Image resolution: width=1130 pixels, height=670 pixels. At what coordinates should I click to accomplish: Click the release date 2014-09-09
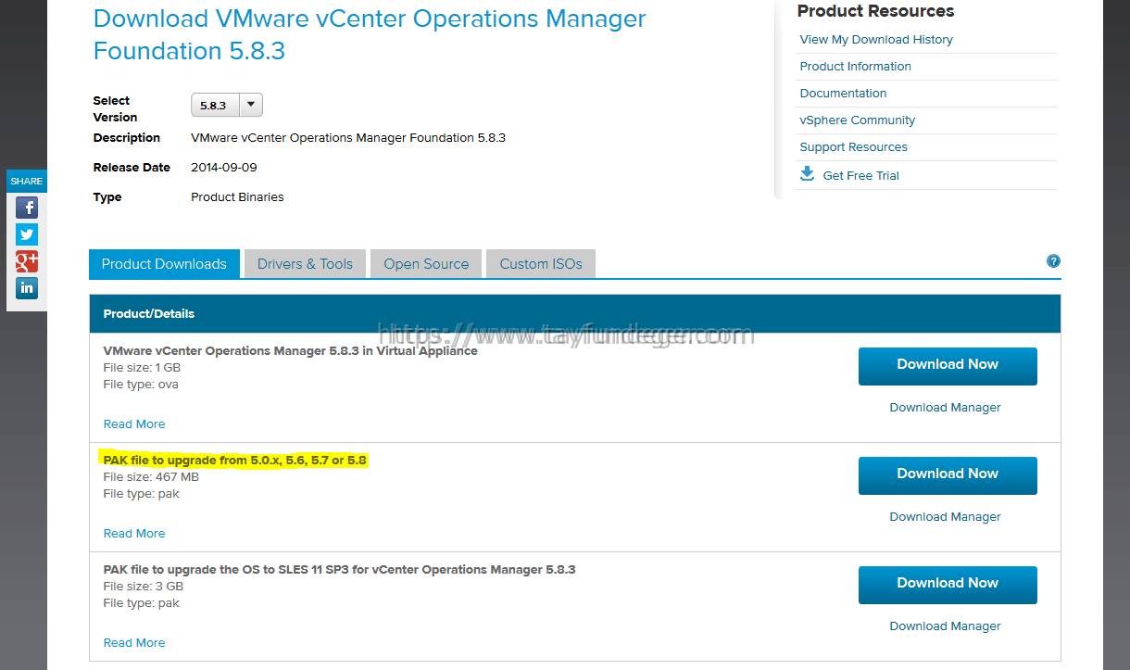[224, 168]
